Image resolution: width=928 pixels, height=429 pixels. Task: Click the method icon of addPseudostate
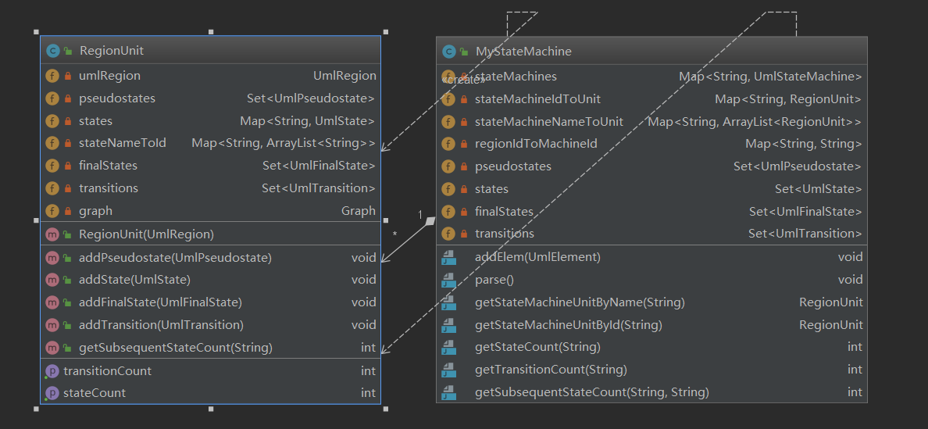[52, 258]
